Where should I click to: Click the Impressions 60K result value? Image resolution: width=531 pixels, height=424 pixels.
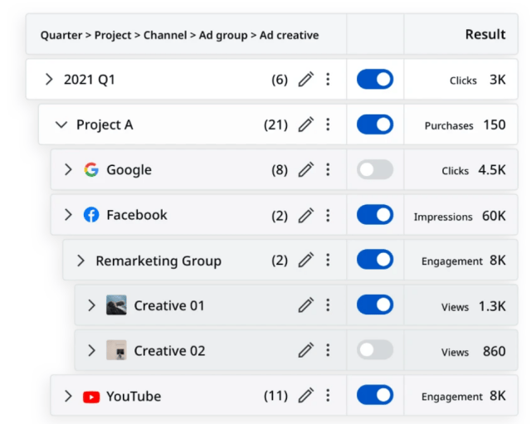(x=460, y=216)
